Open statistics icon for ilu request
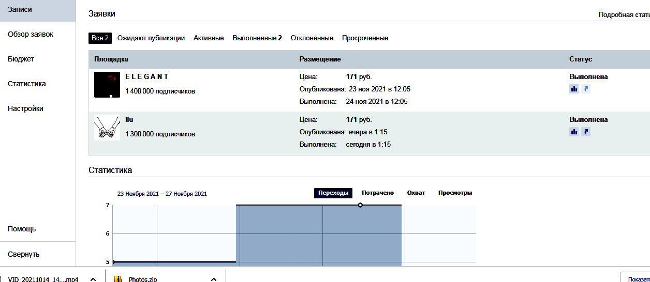The image size is (650, 282). (x=574, y=132)
